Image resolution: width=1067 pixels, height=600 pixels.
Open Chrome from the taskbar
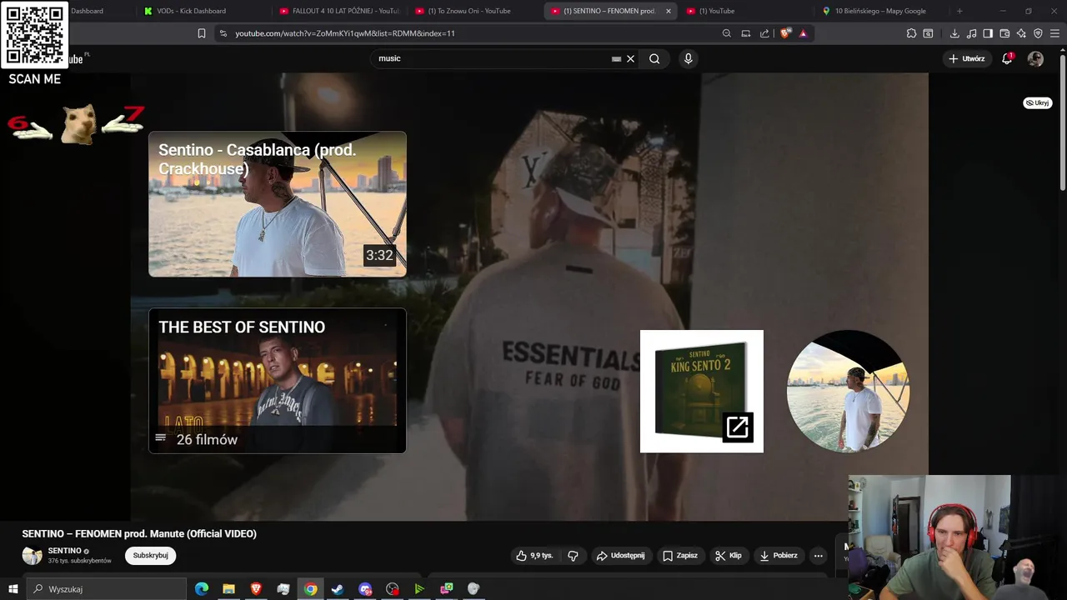[x=310, y=589]
